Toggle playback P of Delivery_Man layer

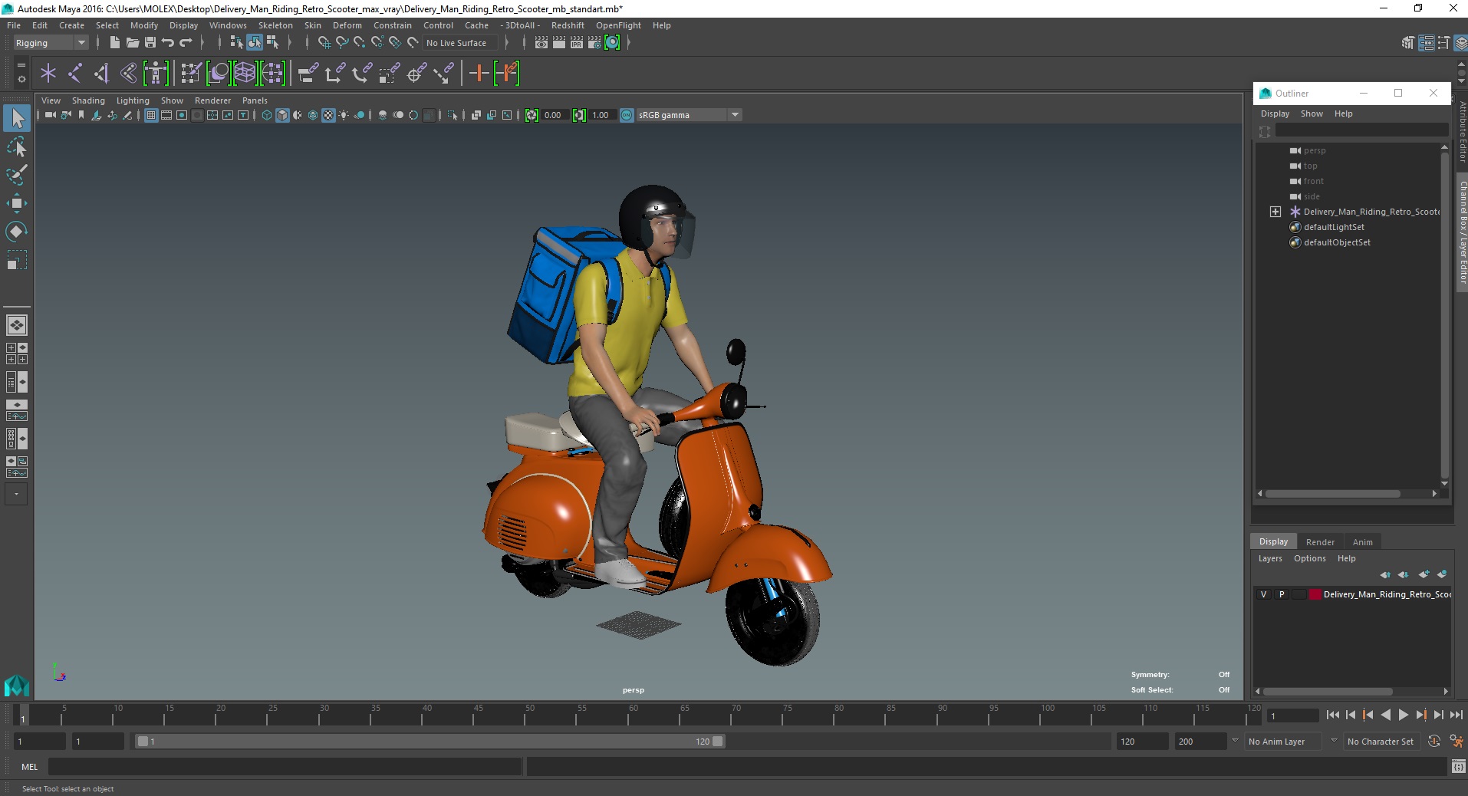point(1281,594)
